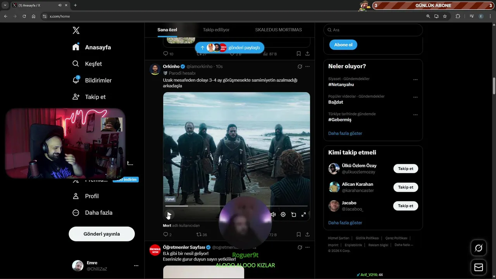Toggle picture-in-picture for the video
This screenshot has width=496, height=279.
tap(293, 214)
